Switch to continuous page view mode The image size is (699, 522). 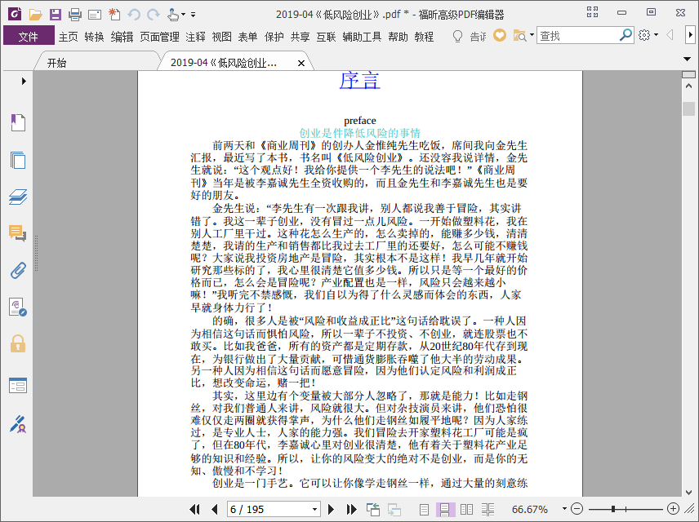point(445,509)
